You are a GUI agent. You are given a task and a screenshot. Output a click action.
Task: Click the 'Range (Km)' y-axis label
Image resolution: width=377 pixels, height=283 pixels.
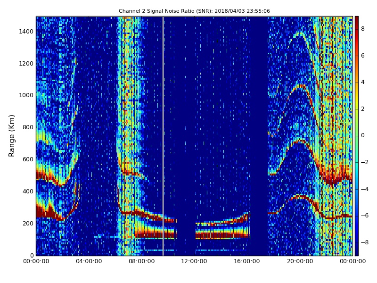pyautogui.click(x=11, y=136)
